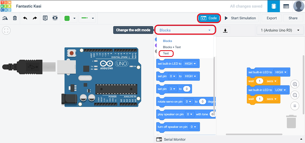The height and width of the screenshot is (143, 305).
Task: Open the Blocks edit mode dropdown
Action: click(x=185, y=30)
